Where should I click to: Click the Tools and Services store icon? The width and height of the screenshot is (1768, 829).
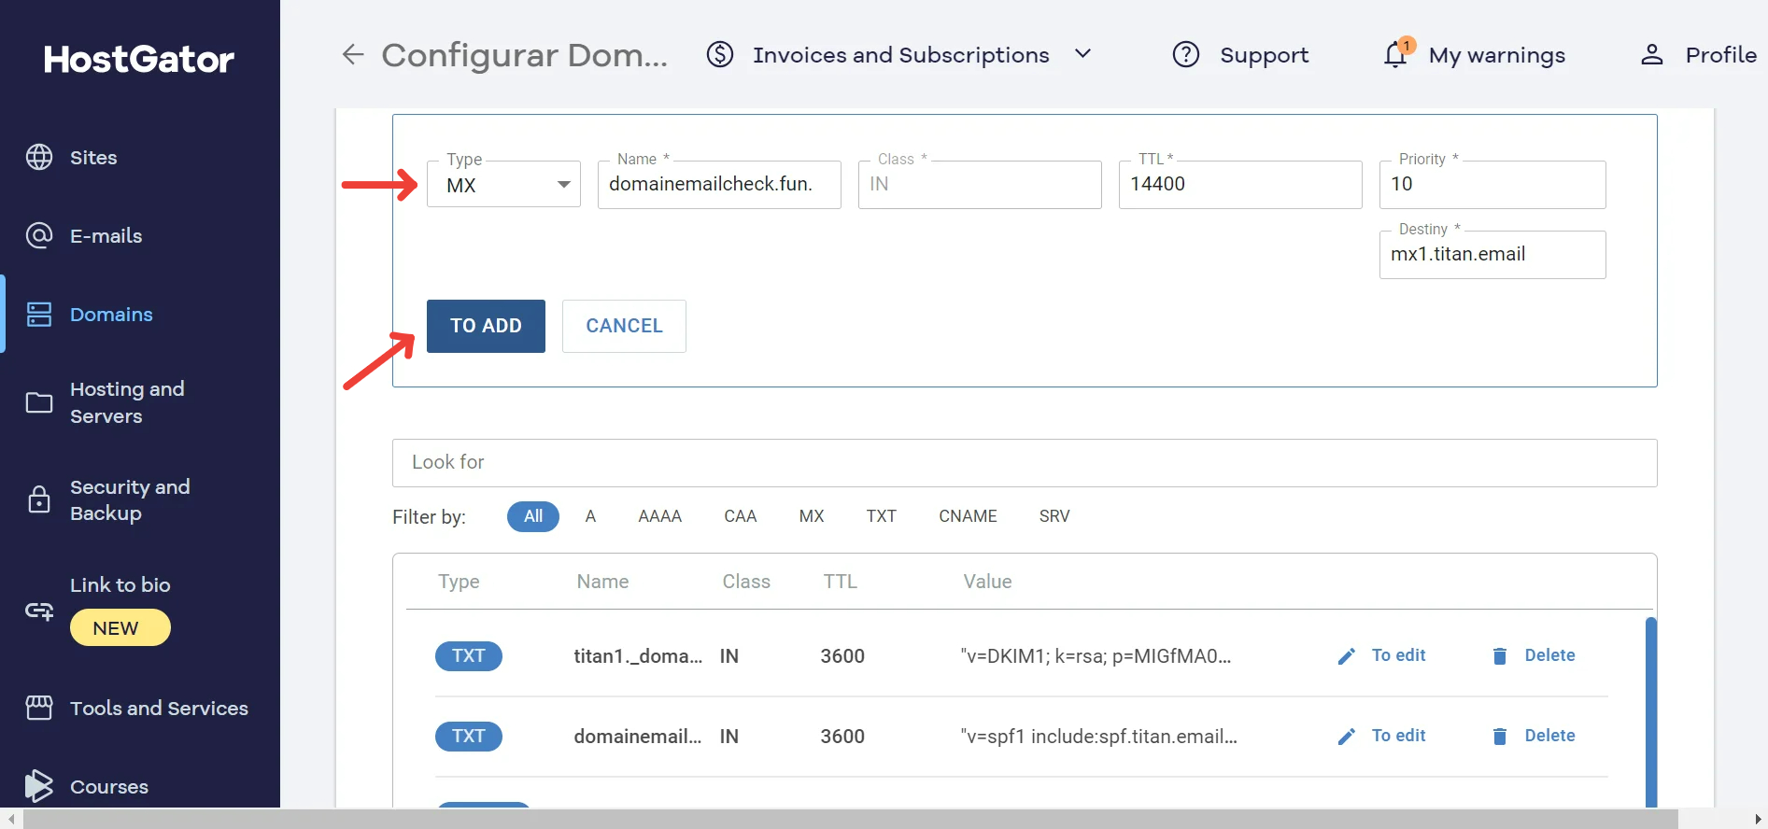coord(39,708)
